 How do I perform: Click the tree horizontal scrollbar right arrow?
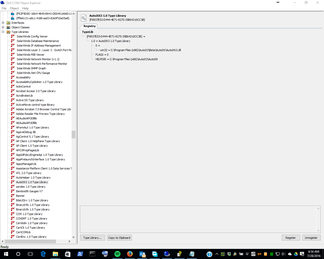[x=69, y=242]
